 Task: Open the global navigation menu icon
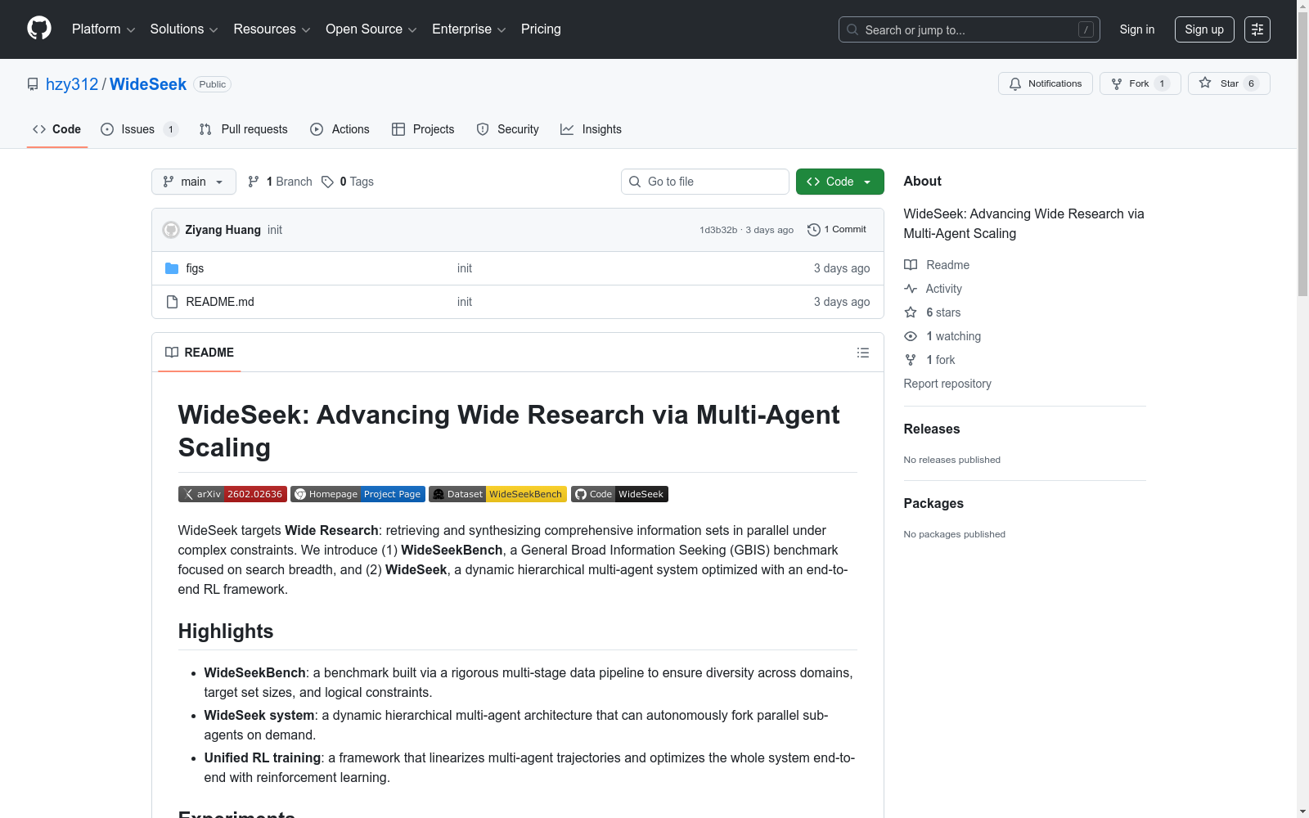click(1257, 29)
